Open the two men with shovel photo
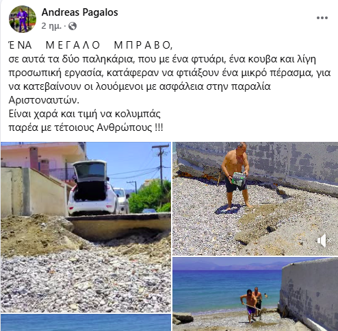This screenshot has height=331, width=338. pyautogui.click(x=255, y=294)
